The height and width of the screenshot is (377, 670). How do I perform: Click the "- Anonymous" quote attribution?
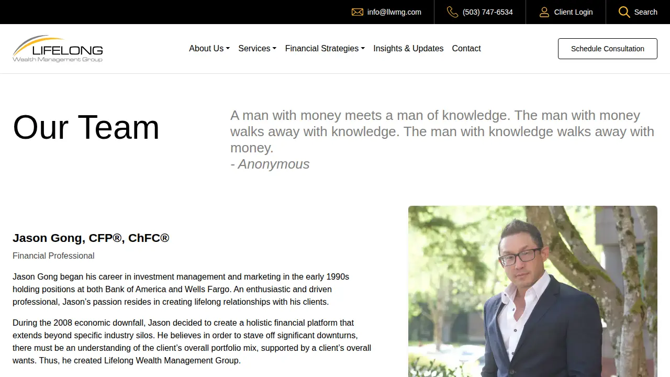tap(270, 164)
